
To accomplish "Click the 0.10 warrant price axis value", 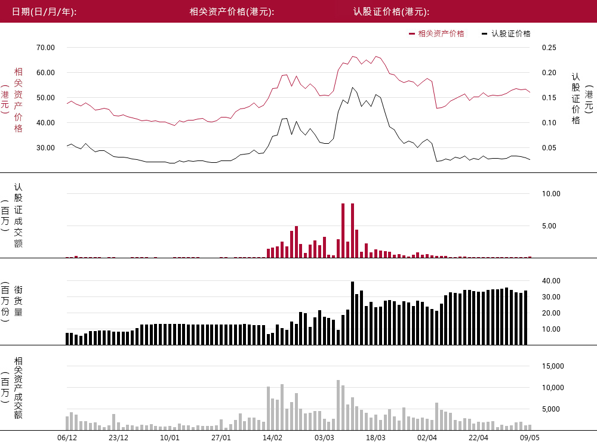I will tap(549, 123).
